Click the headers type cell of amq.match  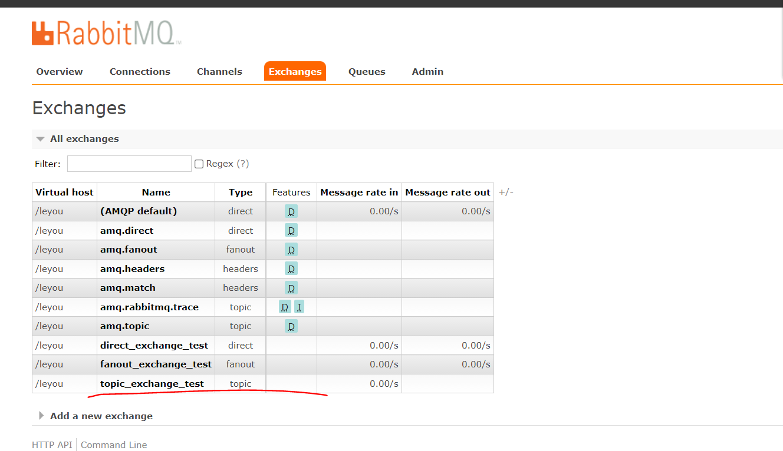[x=241, y=288]
